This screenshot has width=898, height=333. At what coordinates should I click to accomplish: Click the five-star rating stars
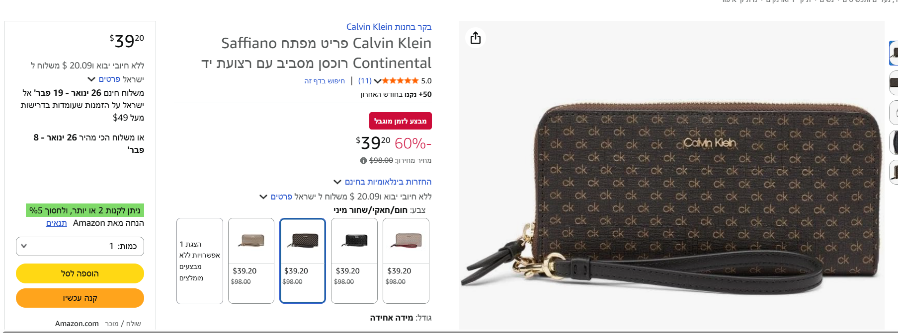pos(401,80)
